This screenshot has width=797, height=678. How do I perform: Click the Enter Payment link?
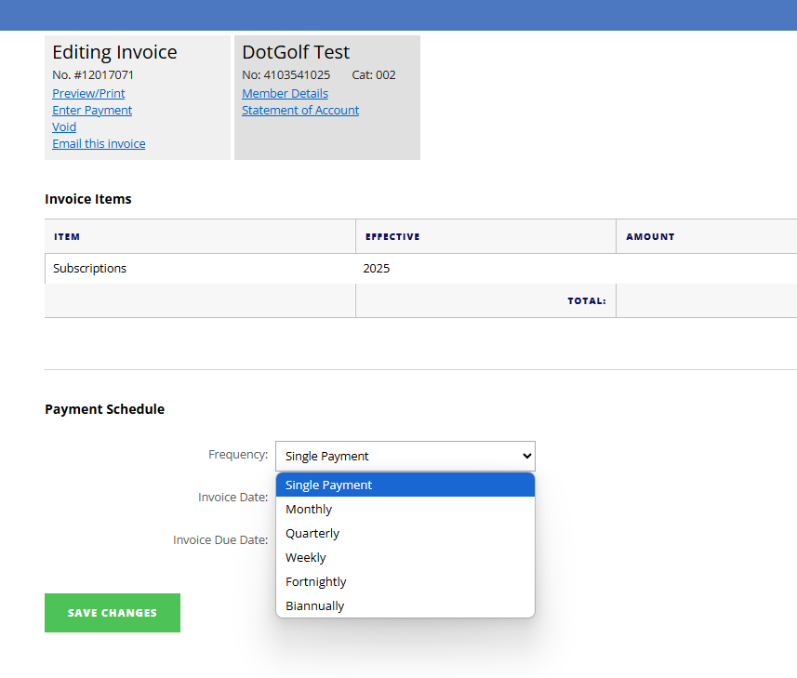pyautogui.click(x=92, y=111)
